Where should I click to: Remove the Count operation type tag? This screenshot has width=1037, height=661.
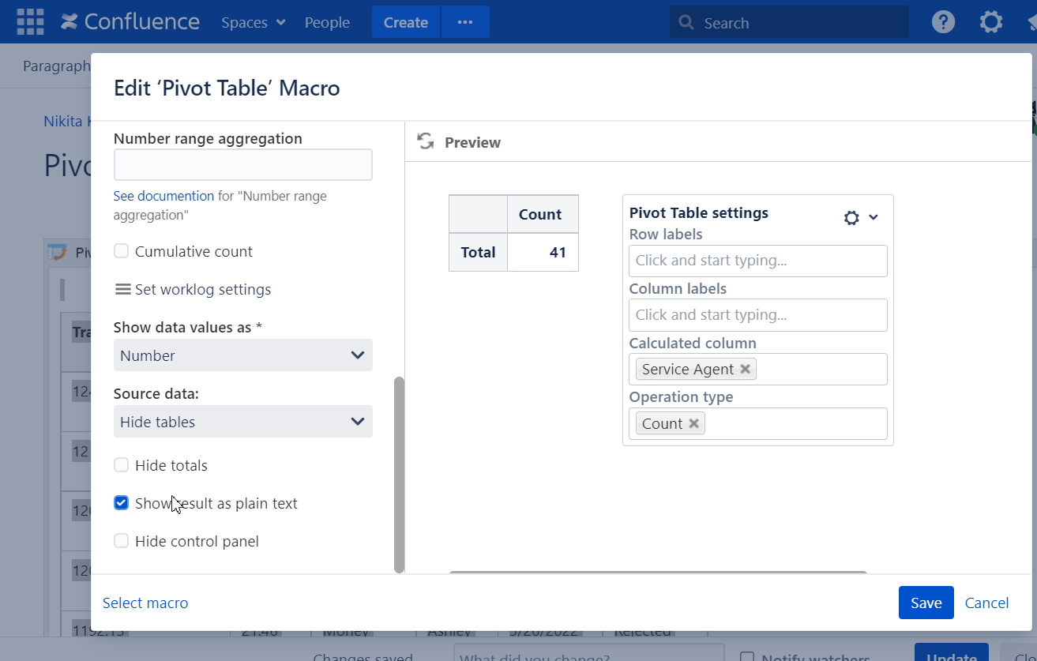[693, 423]
